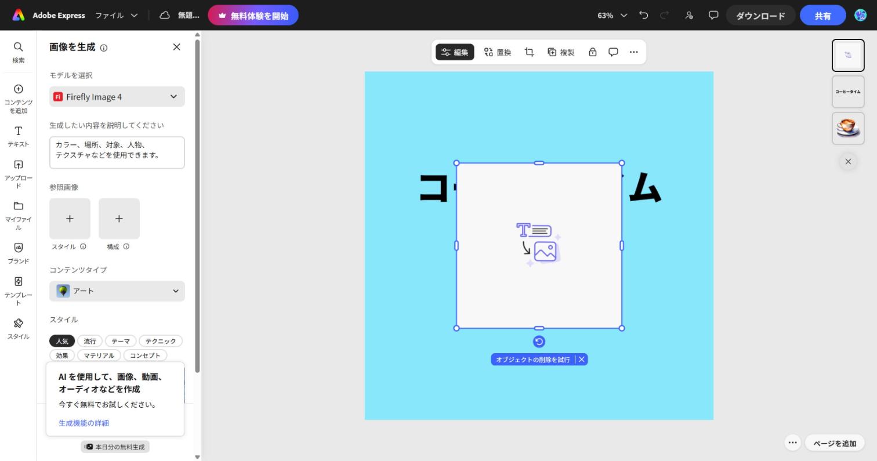The height and width of the screenshot is (461, 877).
Task: Select the crop tool in the floating toolbar
Action: coord(530,52)
